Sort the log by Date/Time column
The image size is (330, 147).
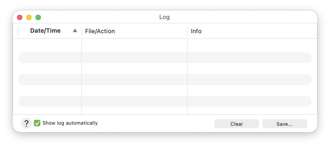click(x=45, y=31)
